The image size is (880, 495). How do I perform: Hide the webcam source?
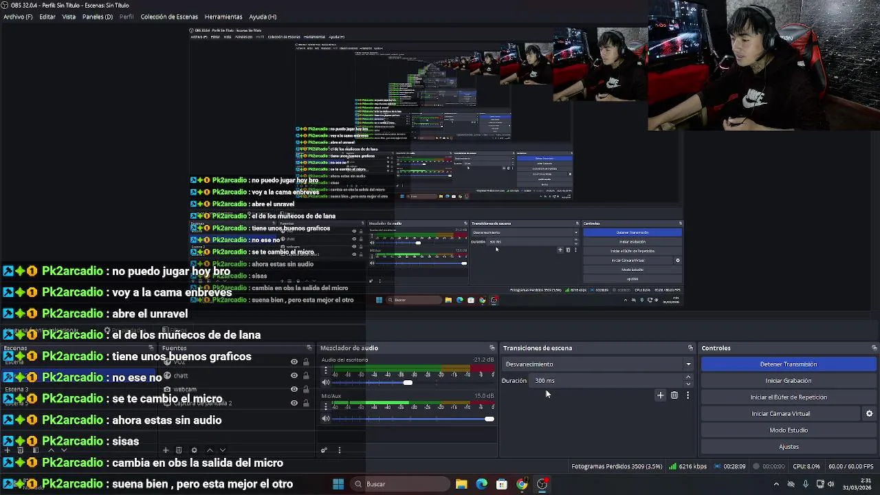point(294,389)
